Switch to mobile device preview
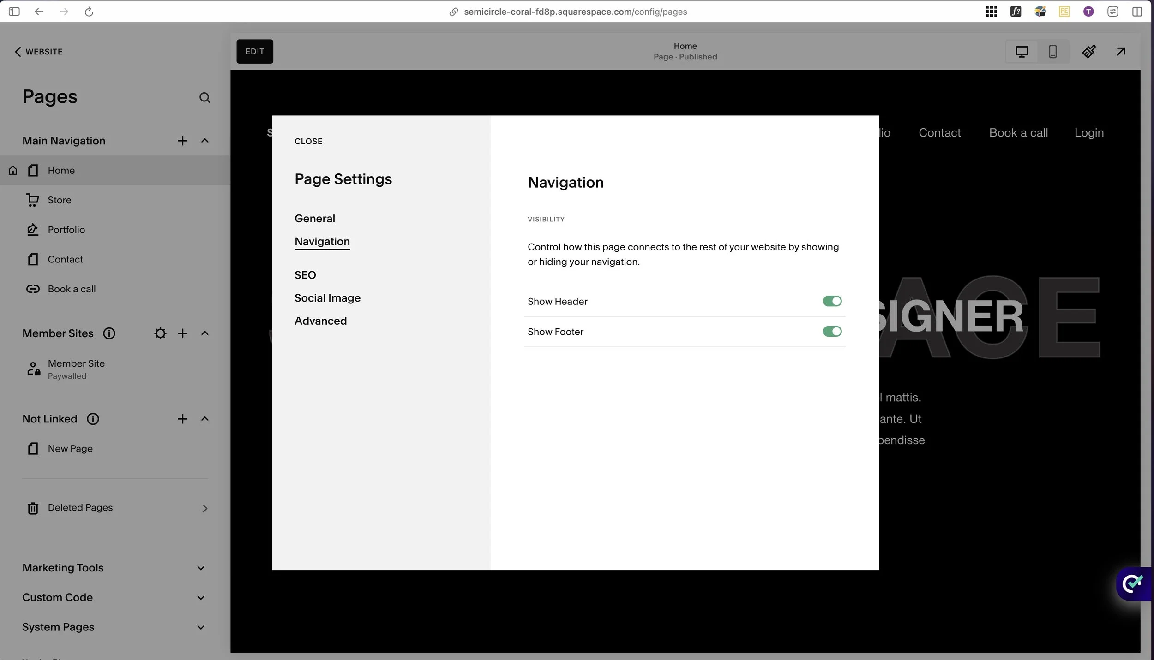The width and height of the screenshot is (1154, 660). pyautogui.click(x=1052, y=51)
